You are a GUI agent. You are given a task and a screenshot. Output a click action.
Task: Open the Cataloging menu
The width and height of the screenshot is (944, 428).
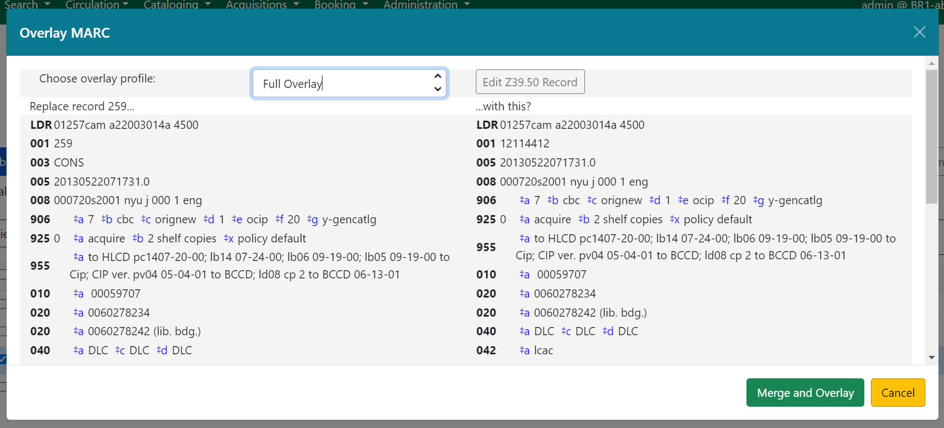point(177,5)
